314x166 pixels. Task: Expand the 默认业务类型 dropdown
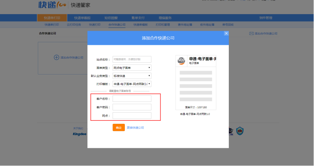click(132, 76)
